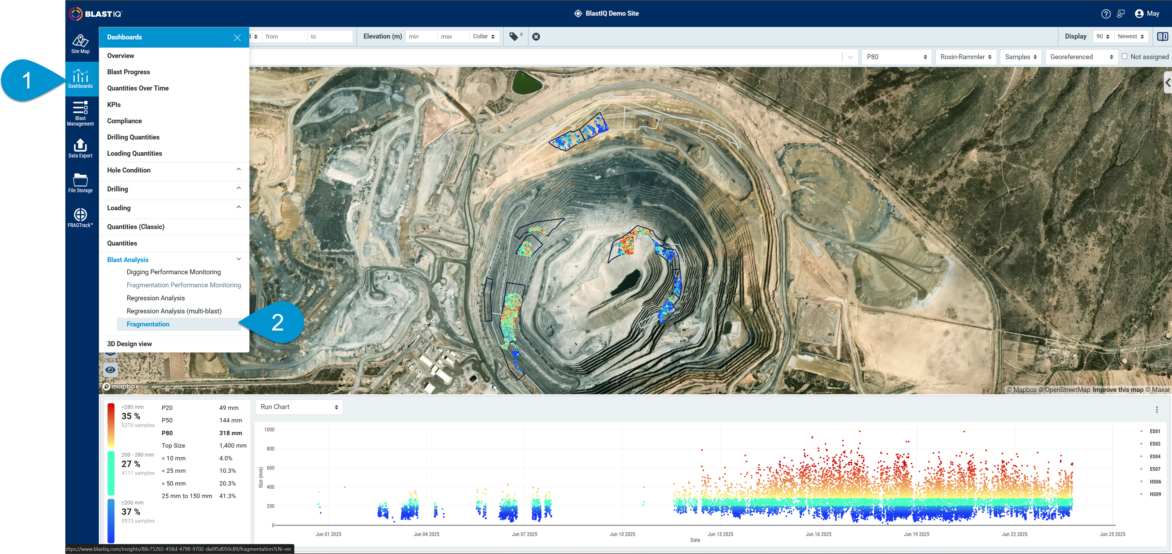Click the BlastIQ Demo Site location selector

click(x=606, y=14)
